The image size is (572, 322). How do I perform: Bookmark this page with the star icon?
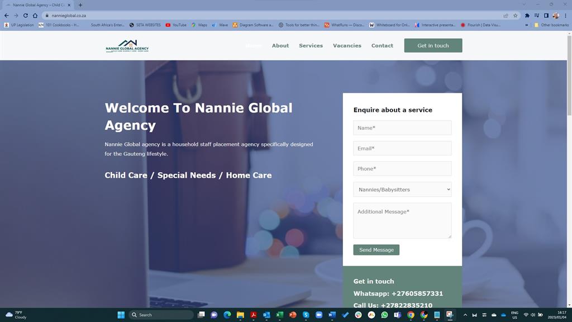(x=515, y=15)
